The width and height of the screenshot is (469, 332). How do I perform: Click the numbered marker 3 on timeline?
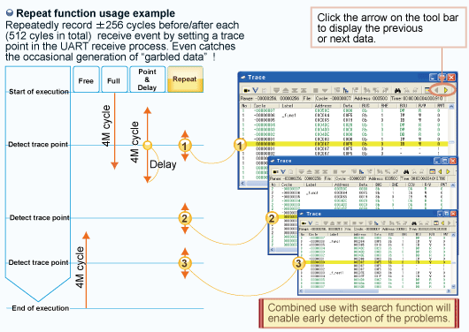click(185, 263)
